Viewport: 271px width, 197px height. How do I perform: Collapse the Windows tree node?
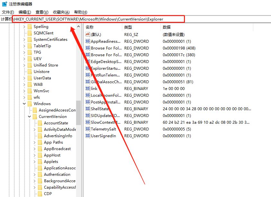tap(25, 103)
